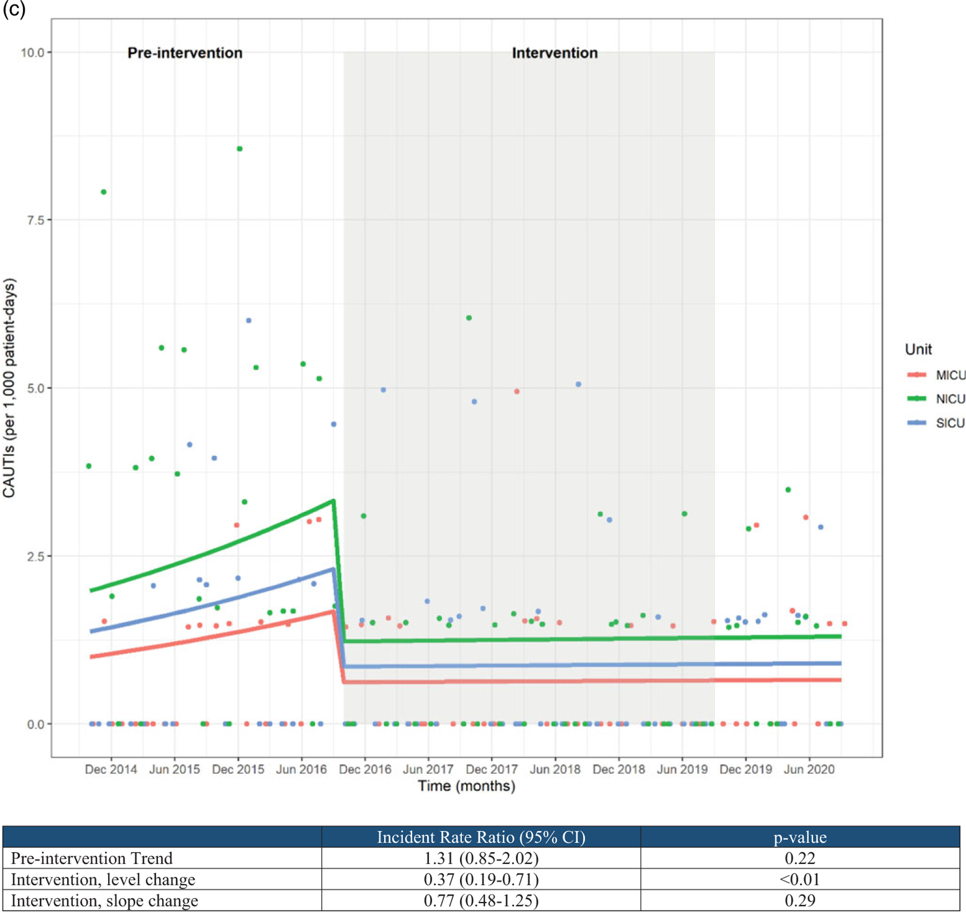Click the '(c)' panel label
This screenshot has width=966, height=915.
pos(14,10)
